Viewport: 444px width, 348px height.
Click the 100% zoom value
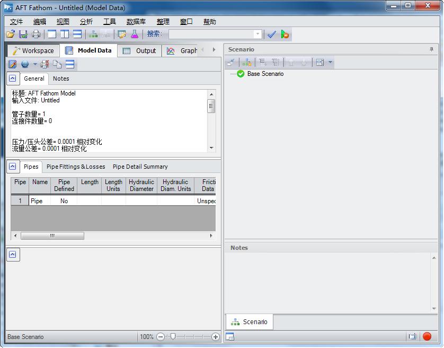[x=147, y=337]
